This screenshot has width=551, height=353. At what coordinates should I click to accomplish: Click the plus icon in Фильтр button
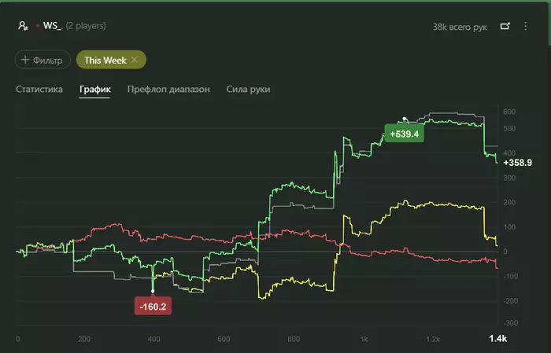click(25, 60)
